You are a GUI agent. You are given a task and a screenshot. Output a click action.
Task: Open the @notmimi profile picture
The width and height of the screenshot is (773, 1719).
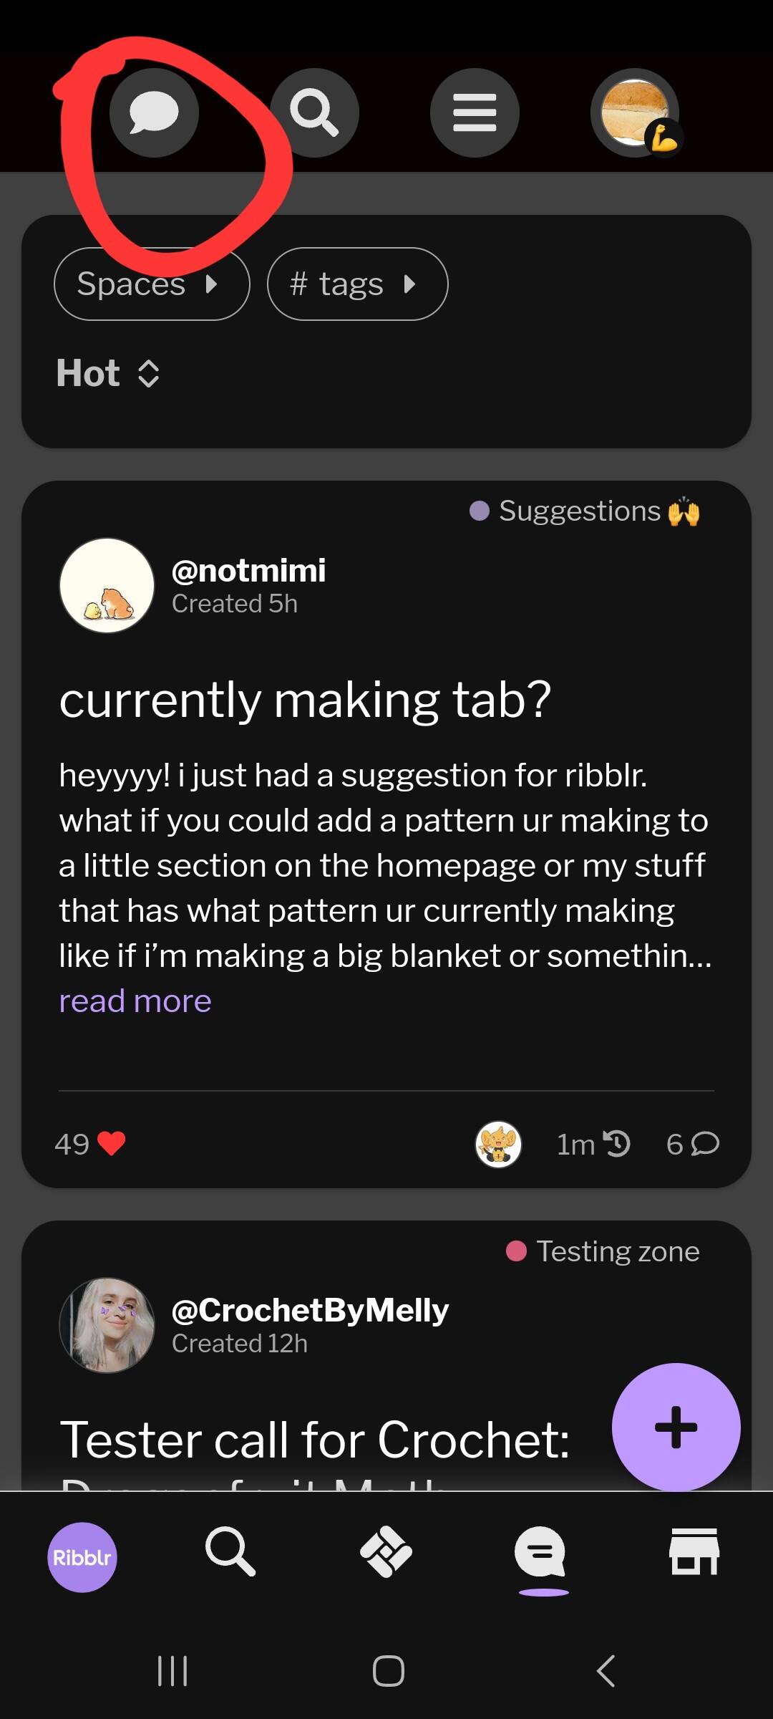pyautogui.click(x=107, y=586)
